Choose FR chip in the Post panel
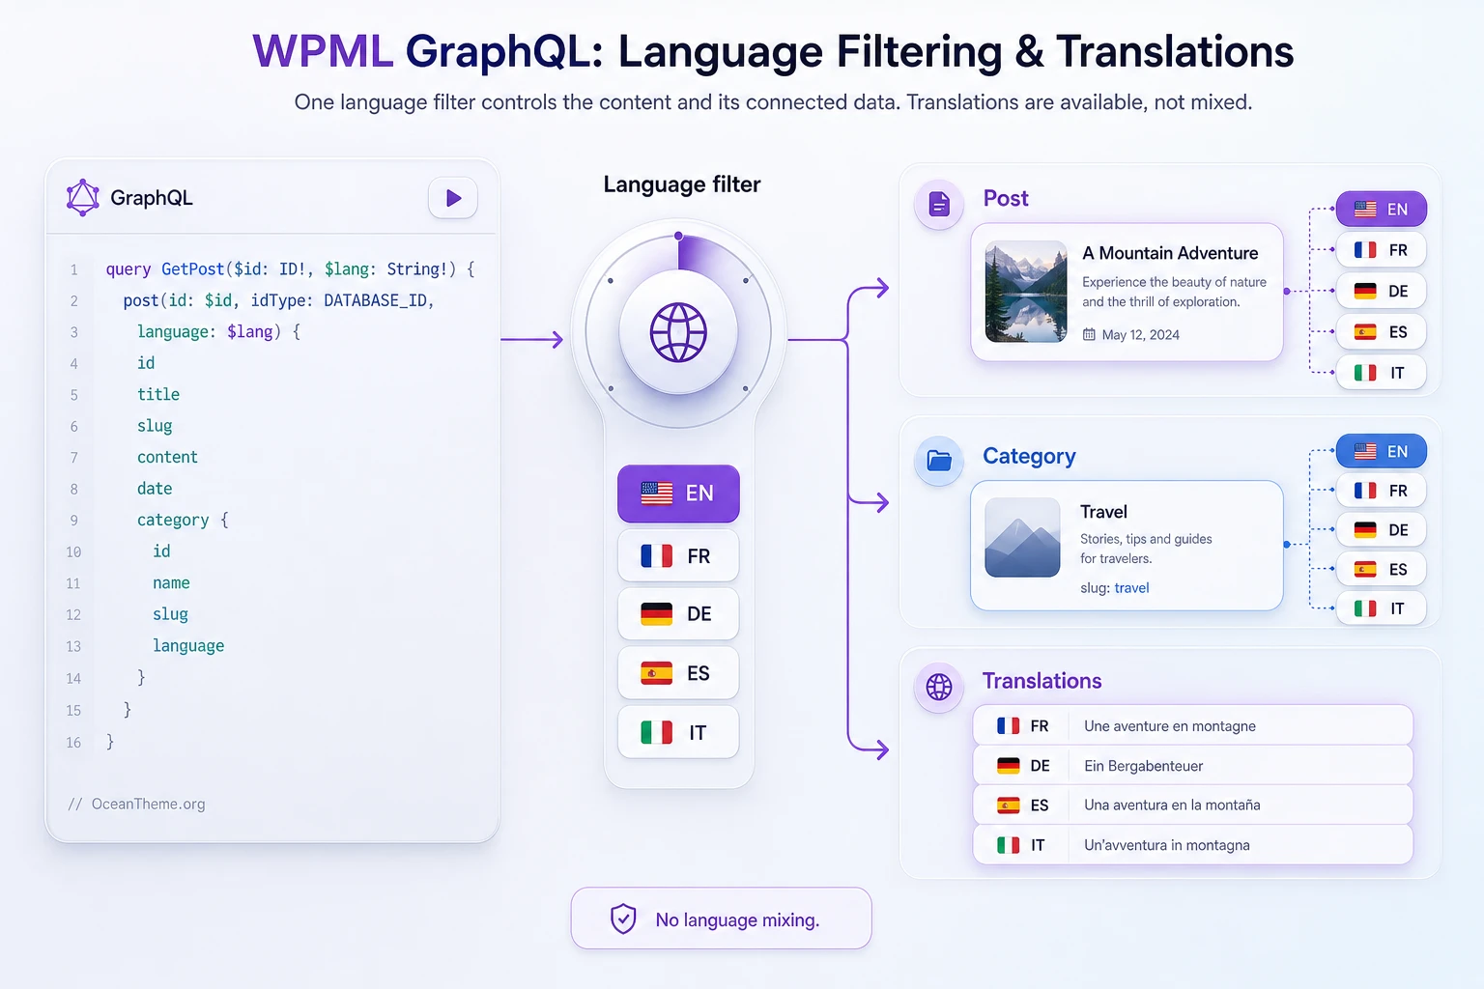 1381,250
